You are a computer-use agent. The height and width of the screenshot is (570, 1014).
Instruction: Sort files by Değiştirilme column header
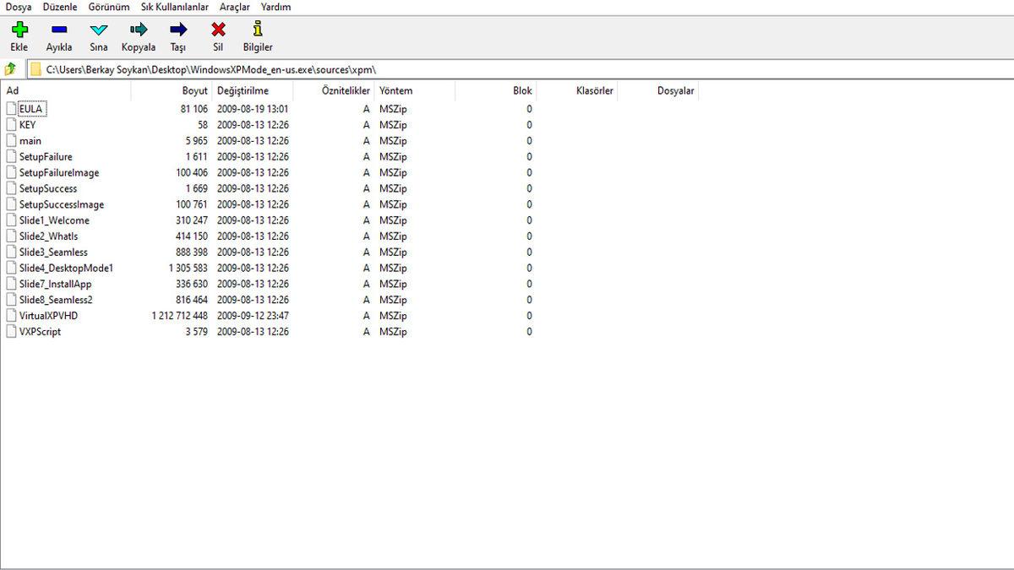tap(243, 90)
